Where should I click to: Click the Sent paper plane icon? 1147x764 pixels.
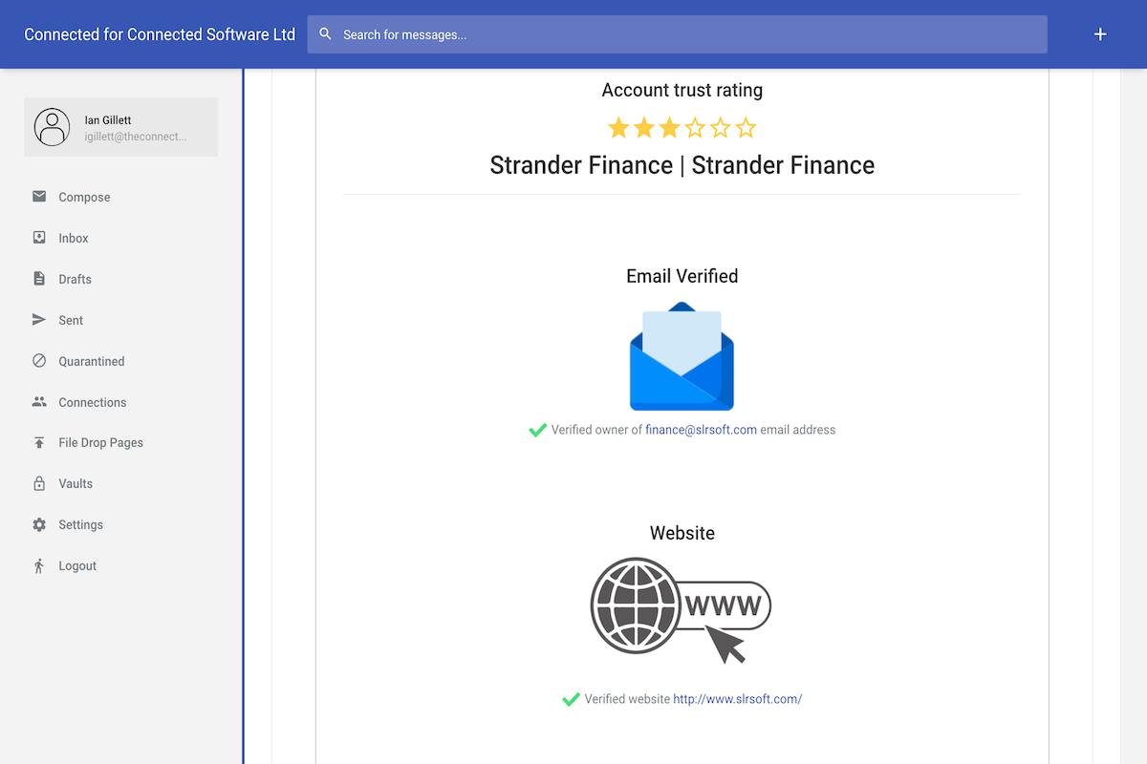point(39,320)
